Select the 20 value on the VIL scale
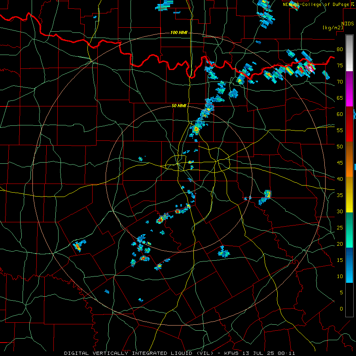This screenshot has height=356, width=356. click(x=340, y=244)
